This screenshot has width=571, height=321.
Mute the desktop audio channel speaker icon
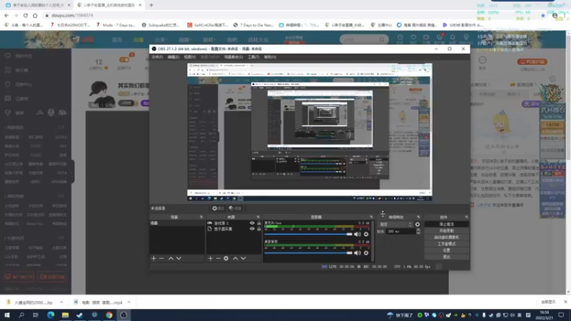click(358, 253)
